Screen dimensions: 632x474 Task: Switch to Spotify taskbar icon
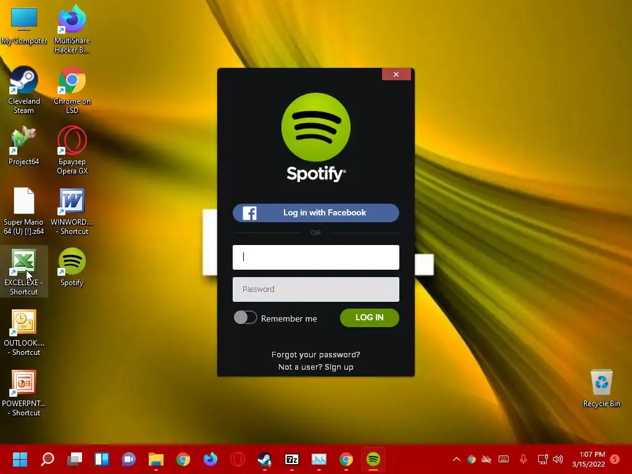373,459
